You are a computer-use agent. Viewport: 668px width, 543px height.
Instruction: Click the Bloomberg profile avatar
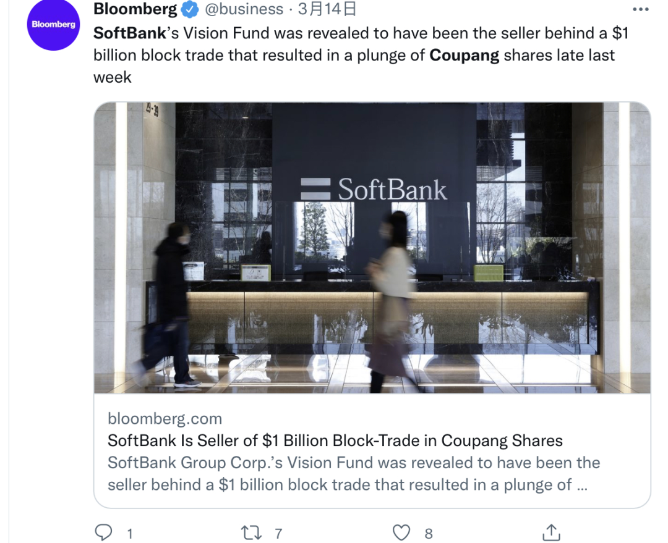pyautogui.click(x=53, y=24)
